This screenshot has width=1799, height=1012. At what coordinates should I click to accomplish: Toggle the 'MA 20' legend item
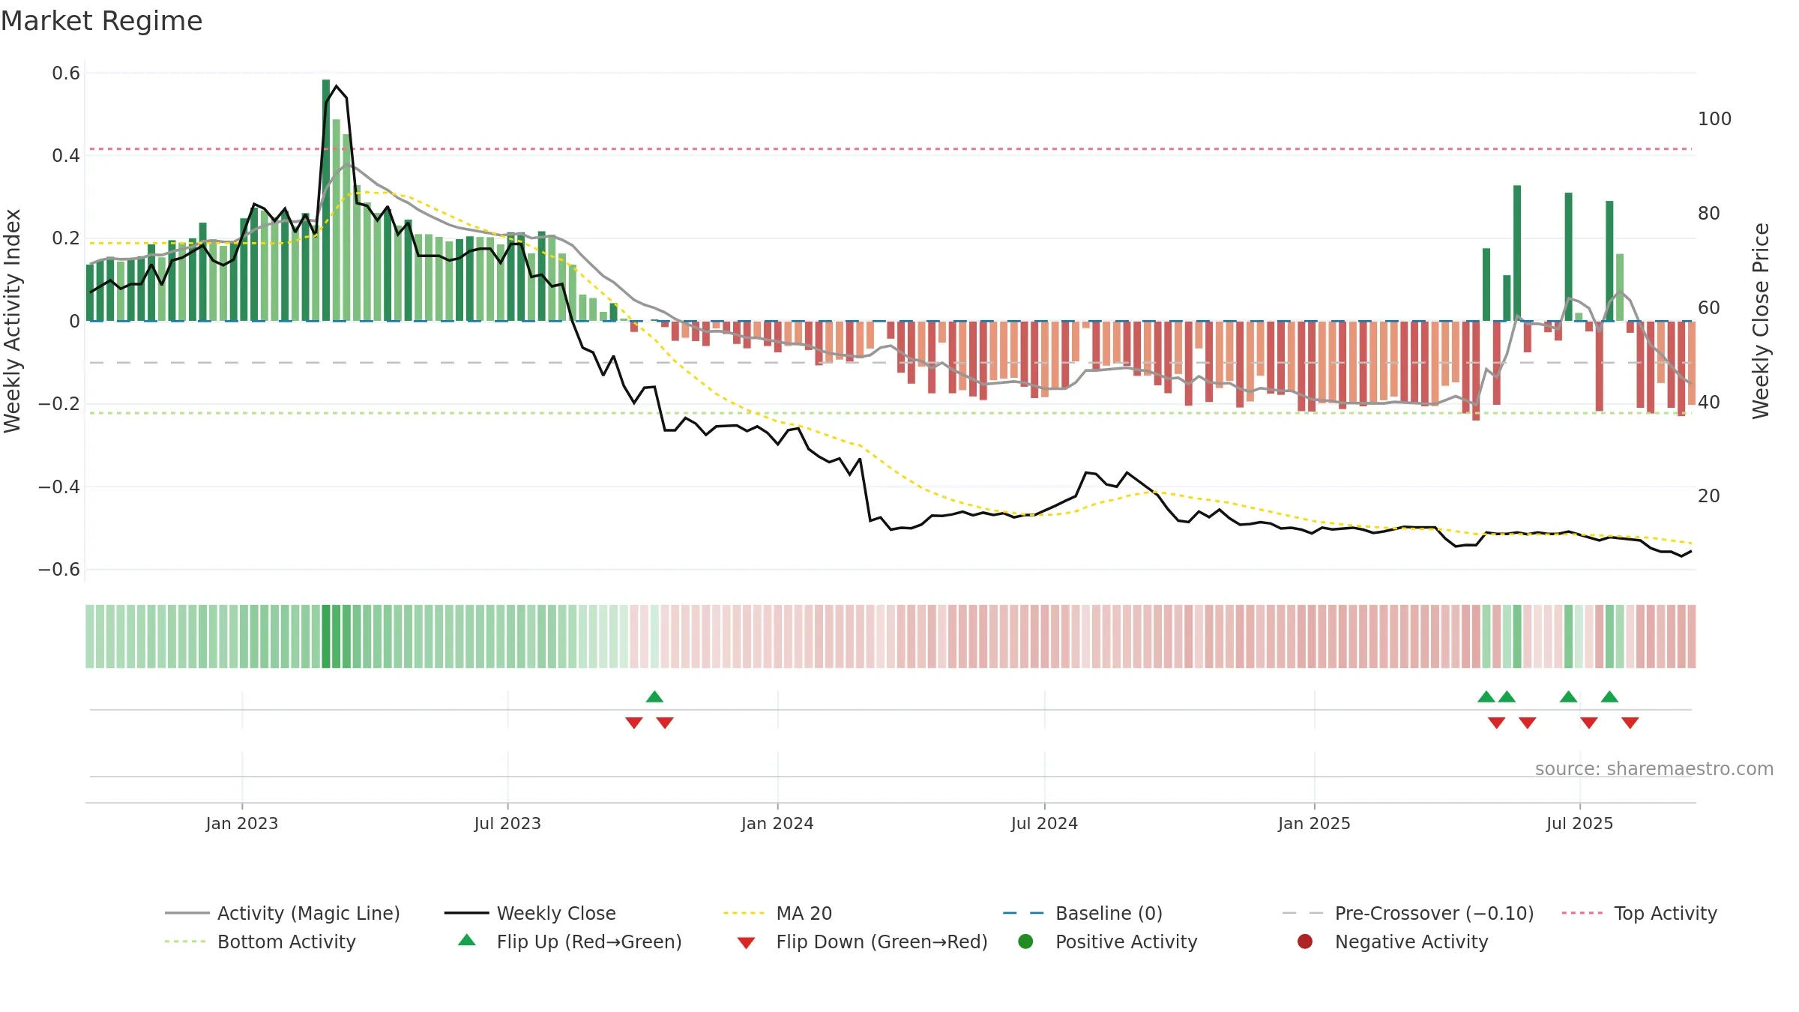click(778, 913)
